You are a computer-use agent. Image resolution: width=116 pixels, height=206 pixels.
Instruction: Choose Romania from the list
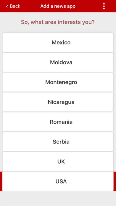pyautogui.click(x=58, y=122)
